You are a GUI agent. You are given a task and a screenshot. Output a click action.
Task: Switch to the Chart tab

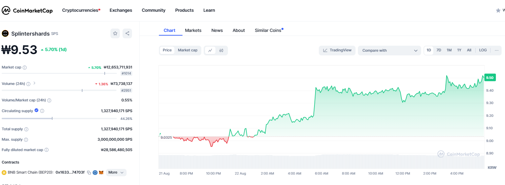click(169, 30)
